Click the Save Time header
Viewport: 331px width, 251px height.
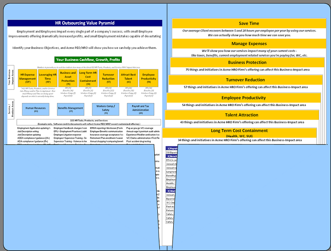(x=249, y=23)
